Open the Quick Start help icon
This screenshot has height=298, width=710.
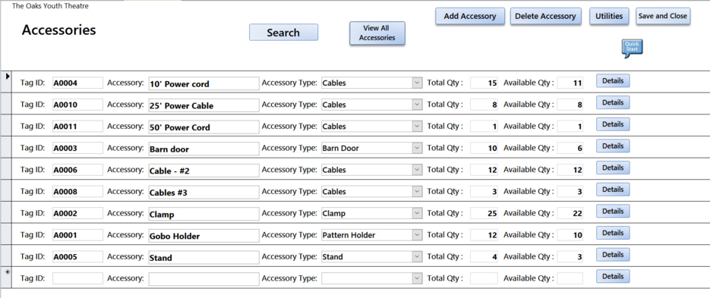(632, 49)
